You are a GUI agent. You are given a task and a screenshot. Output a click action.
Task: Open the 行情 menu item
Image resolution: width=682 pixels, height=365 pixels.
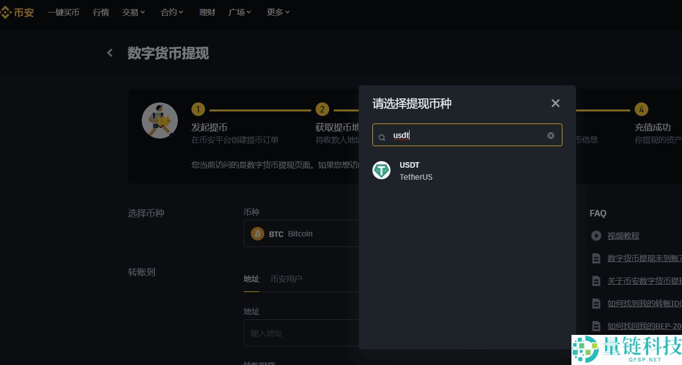(101, 12)
